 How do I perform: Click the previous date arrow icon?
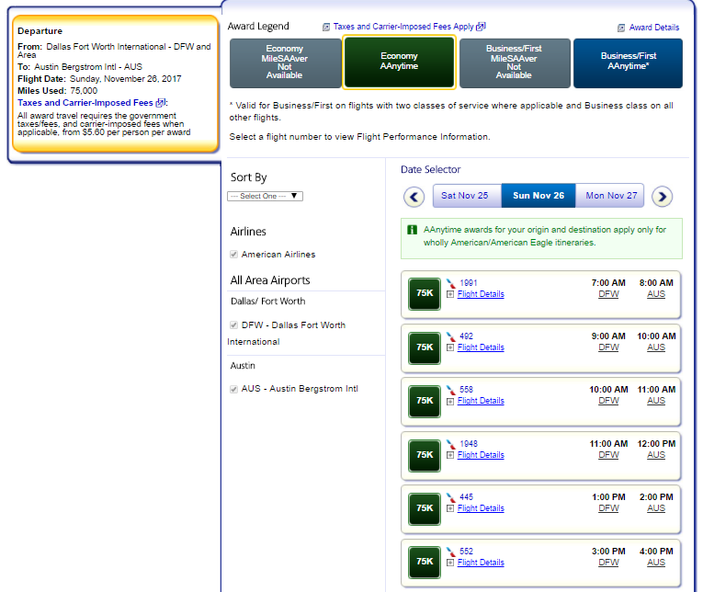tap(414, 196)
